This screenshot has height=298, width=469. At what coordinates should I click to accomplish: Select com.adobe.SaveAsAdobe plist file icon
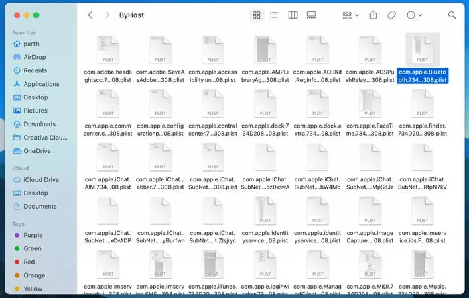click(x=160, y=50)
